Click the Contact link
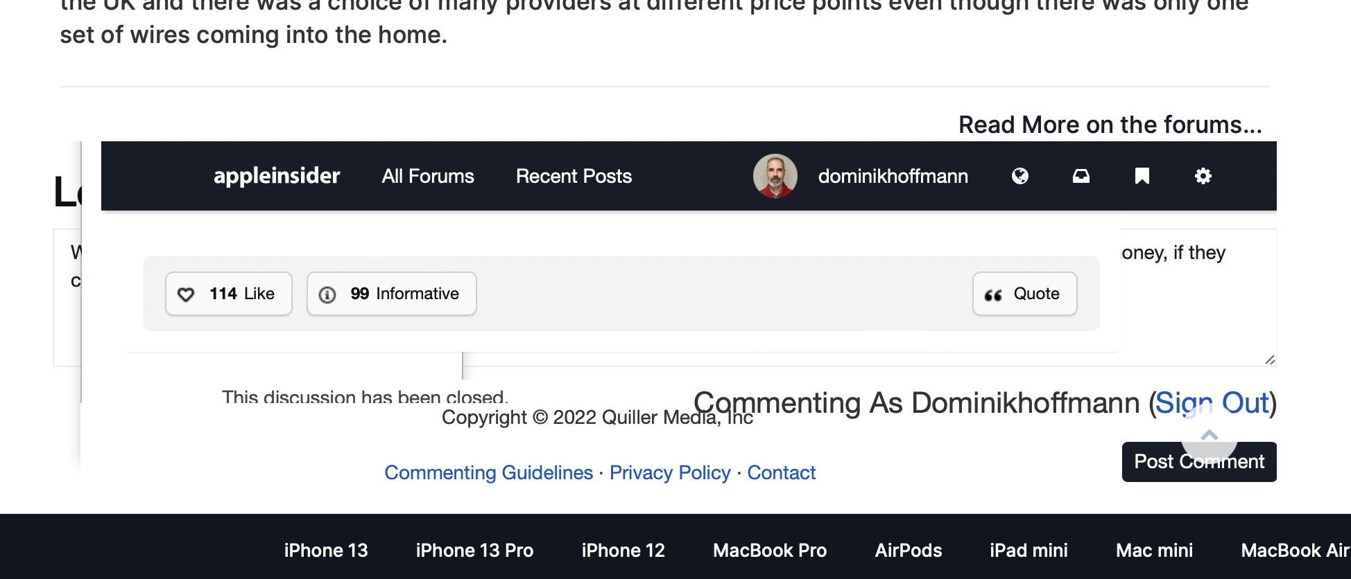The image size is (1351, 579). pos(781,472)
